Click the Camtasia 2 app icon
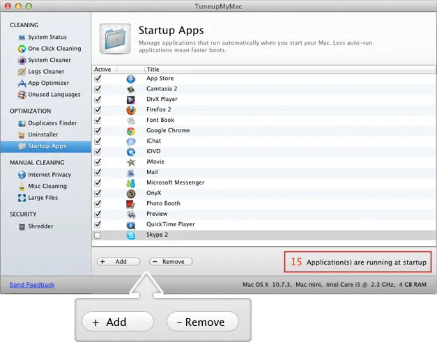Image resolution: width=437 pixels, height=344 pixels. coord(131,89)
